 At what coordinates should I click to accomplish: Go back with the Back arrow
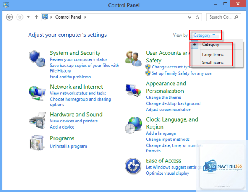click(10, 17)
